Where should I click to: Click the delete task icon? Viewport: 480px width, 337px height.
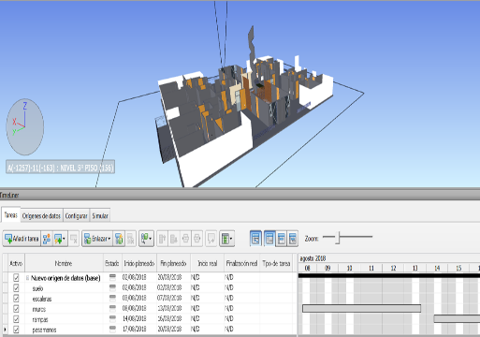pos(74,239)
